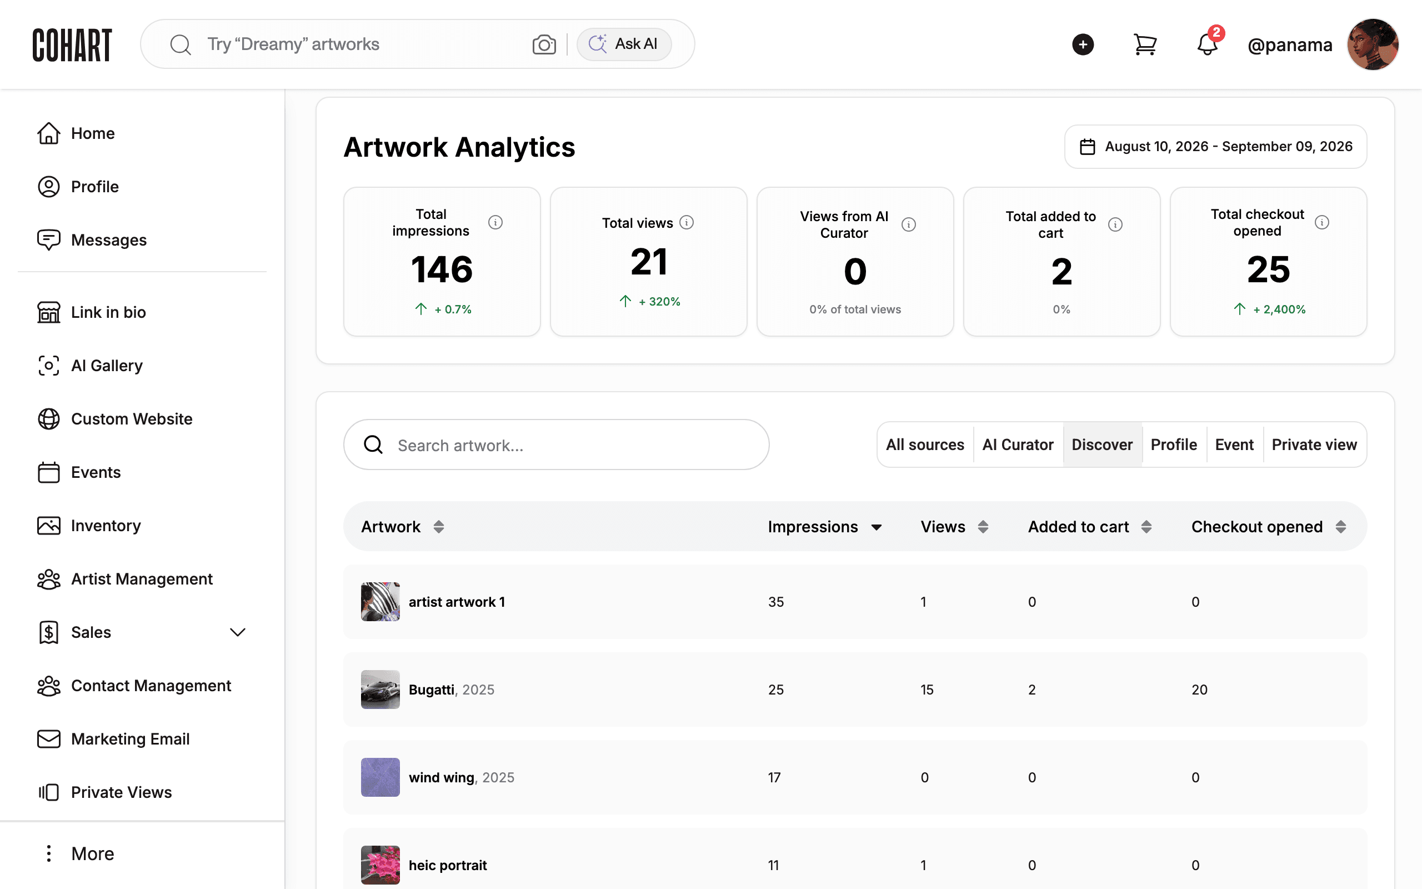Open Profile in the sidebar
Screen dimensions: 1422x889
[78, 187]
